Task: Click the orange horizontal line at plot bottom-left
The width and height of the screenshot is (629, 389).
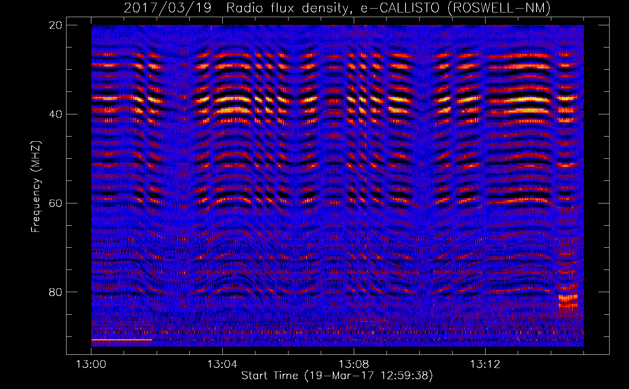Action: (122, 340)
